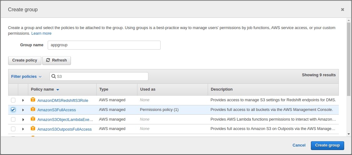352x155 pixels.
Task: Click the policy cube icon beside AmazonS3FullAccess
Action: tap(33, 109)
